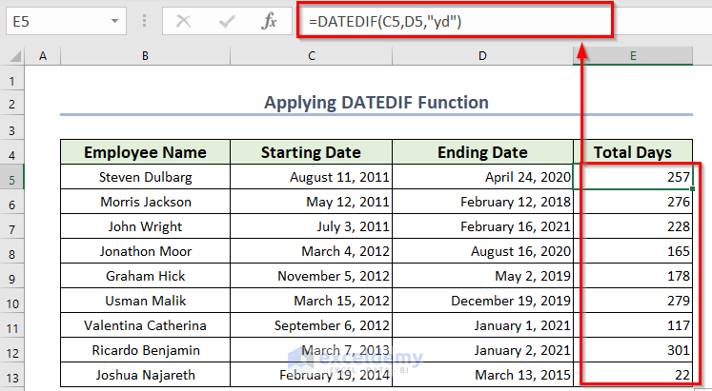This screenshot has width=712, height=391.
Task: Click the Total Days header cell
Action: (x=633, y=152)
